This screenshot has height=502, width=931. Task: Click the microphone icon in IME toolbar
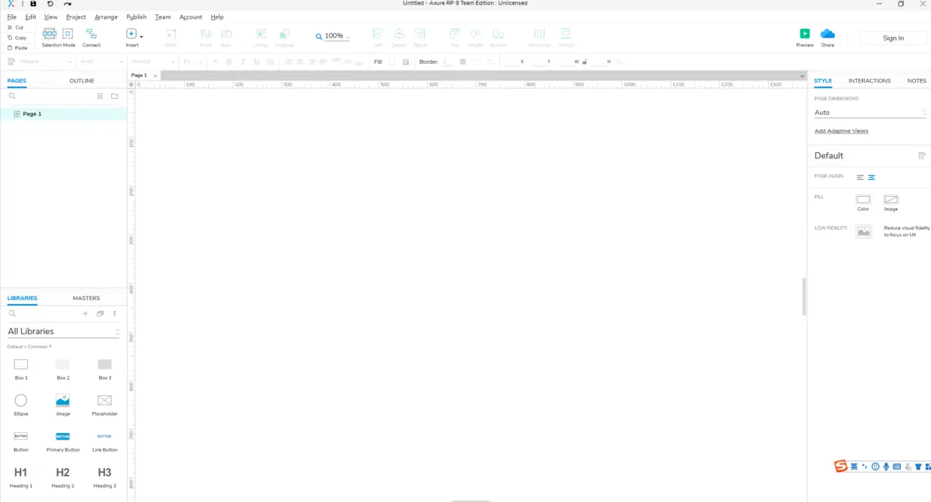coord(886,467)
